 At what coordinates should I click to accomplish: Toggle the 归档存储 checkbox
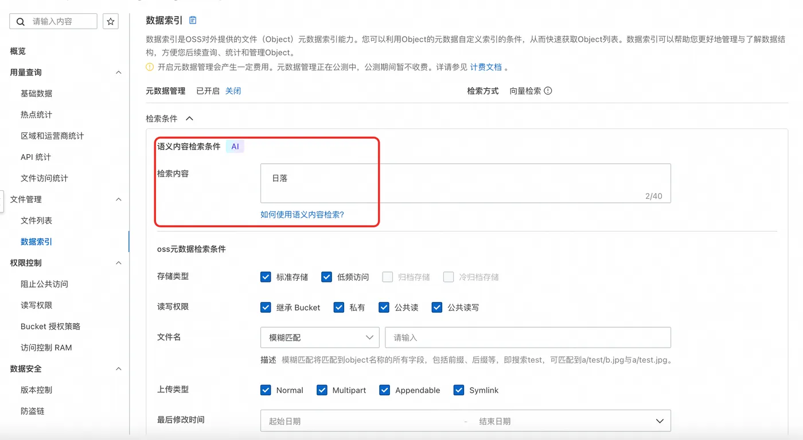pyautogui.click(x=388, y=277)
